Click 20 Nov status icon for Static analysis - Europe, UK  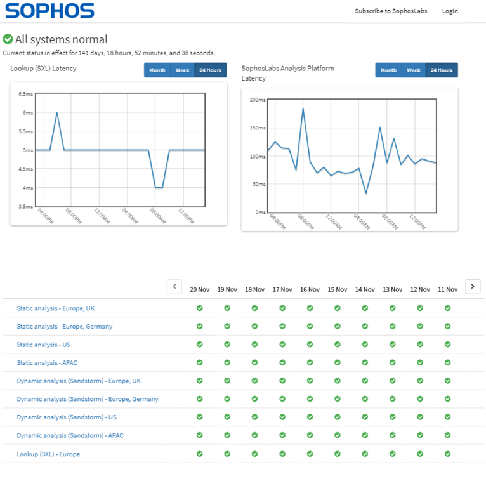[x=200, y=308]
